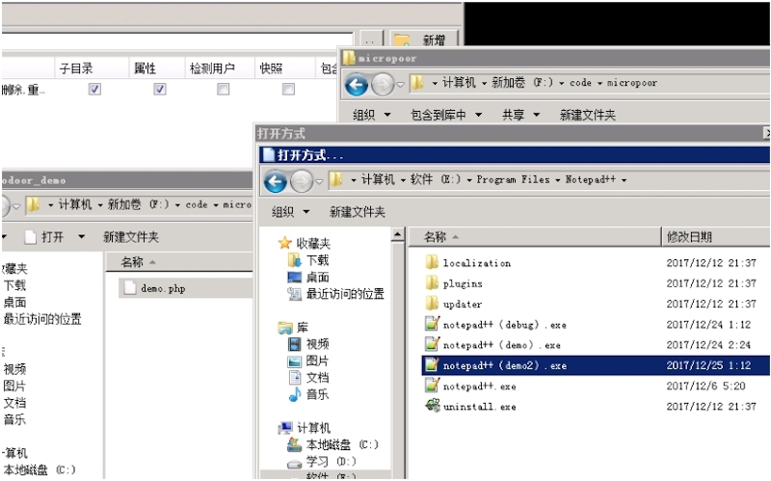Open 下载 in the demo window sidebar
The image size is (771, 481).
click(14, 285)
